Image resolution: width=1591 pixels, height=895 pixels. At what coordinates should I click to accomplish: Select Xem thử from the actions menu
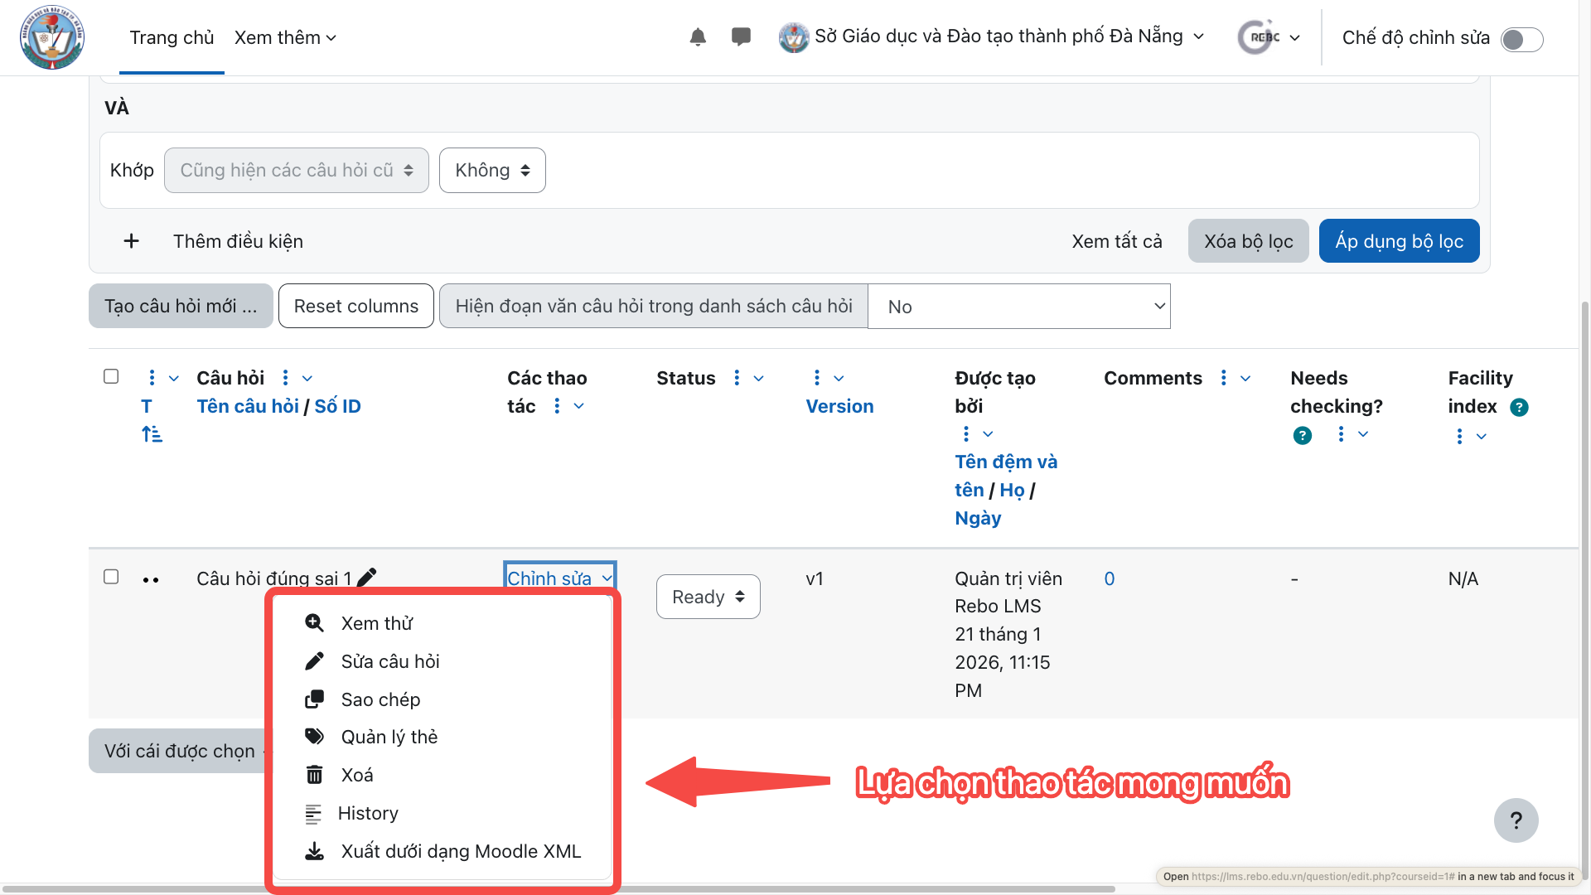click(376, 623)
